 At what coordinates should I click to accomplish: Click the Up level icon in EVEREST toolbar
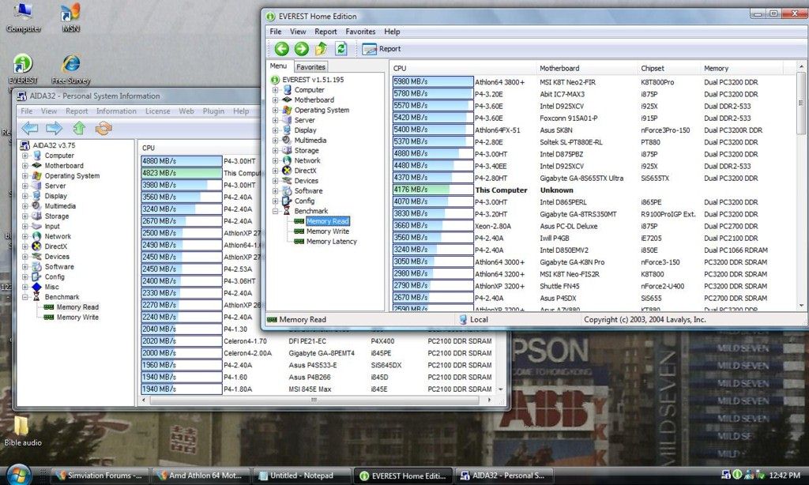click(x=321, y=49)
